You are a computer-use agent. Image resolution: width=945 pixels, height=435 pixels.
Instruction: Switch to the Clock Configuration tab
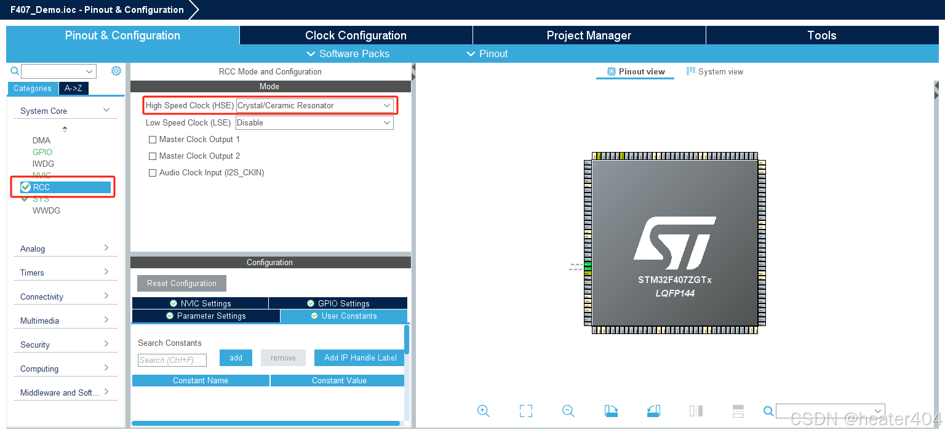(x=356, y=35)
